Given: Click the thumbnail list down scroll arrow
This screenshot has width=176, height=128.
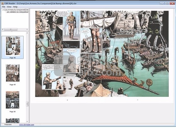Looking at the screenshot, I should [27, 122].
